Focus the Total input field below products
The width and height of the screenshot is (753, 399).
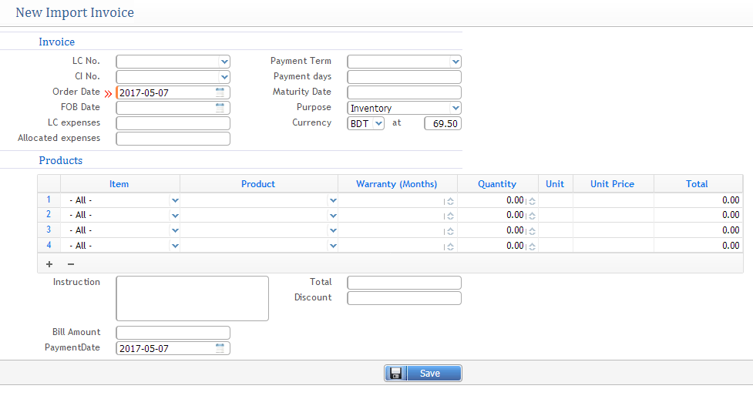405,283
